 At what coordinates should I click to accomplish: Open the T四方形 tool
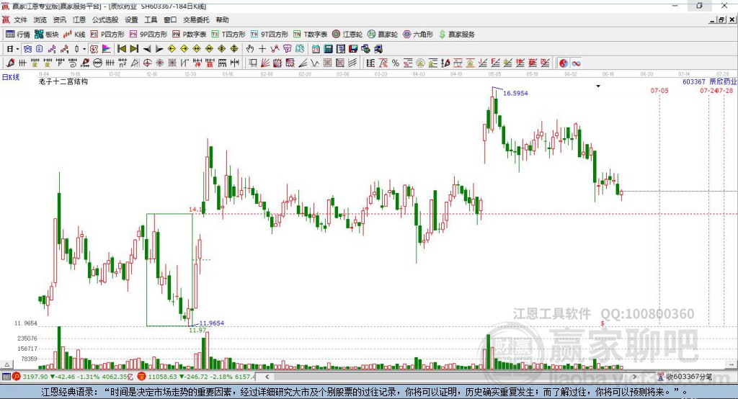pyautogui.click(x=228, y=35)
